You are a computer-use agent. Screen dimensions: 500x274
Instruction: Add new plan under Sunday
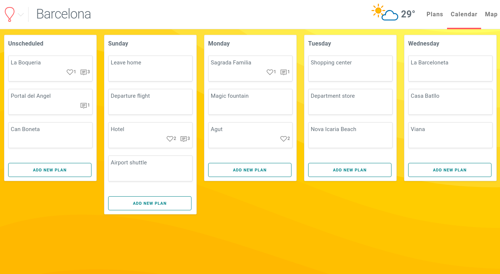(x=150, y=203)
